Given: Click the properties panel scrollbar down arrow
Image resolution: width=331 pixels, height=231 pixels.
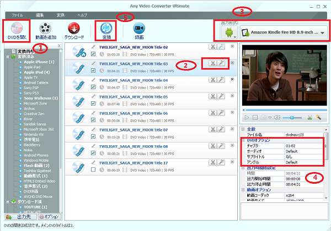Looking at the screenshot, I should tap(326, 198).
